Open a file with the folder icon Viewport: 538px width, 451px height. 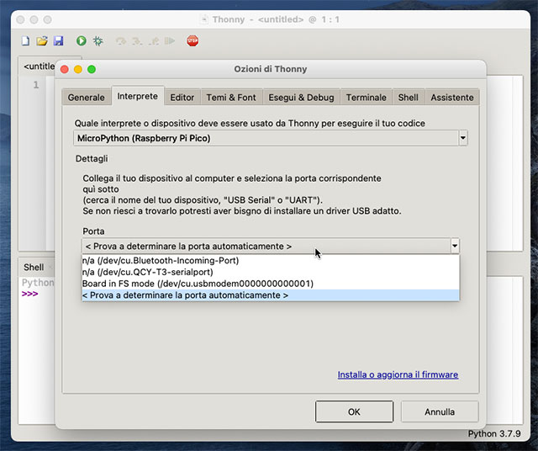(42, 40)
